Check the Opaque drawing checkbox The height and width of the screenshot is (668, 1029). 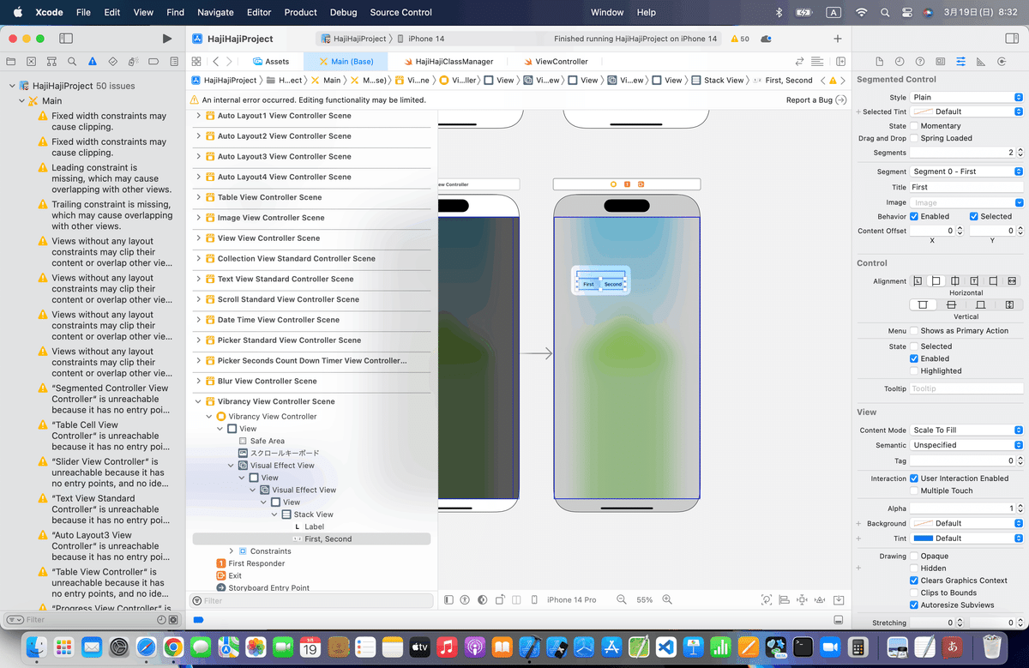[x=914, y=557]
